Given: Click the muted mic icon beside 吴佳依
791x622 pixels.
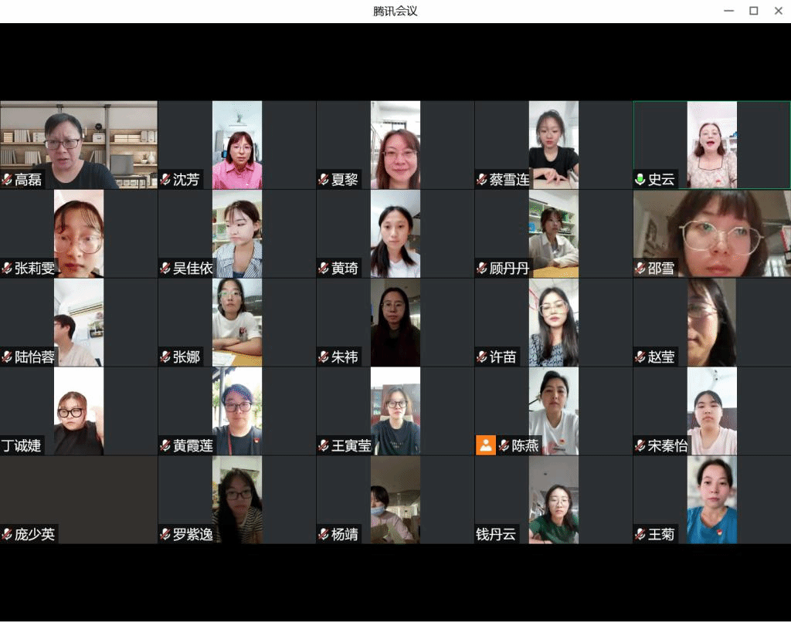Looking at the screenshot, I should coord(165,268).
